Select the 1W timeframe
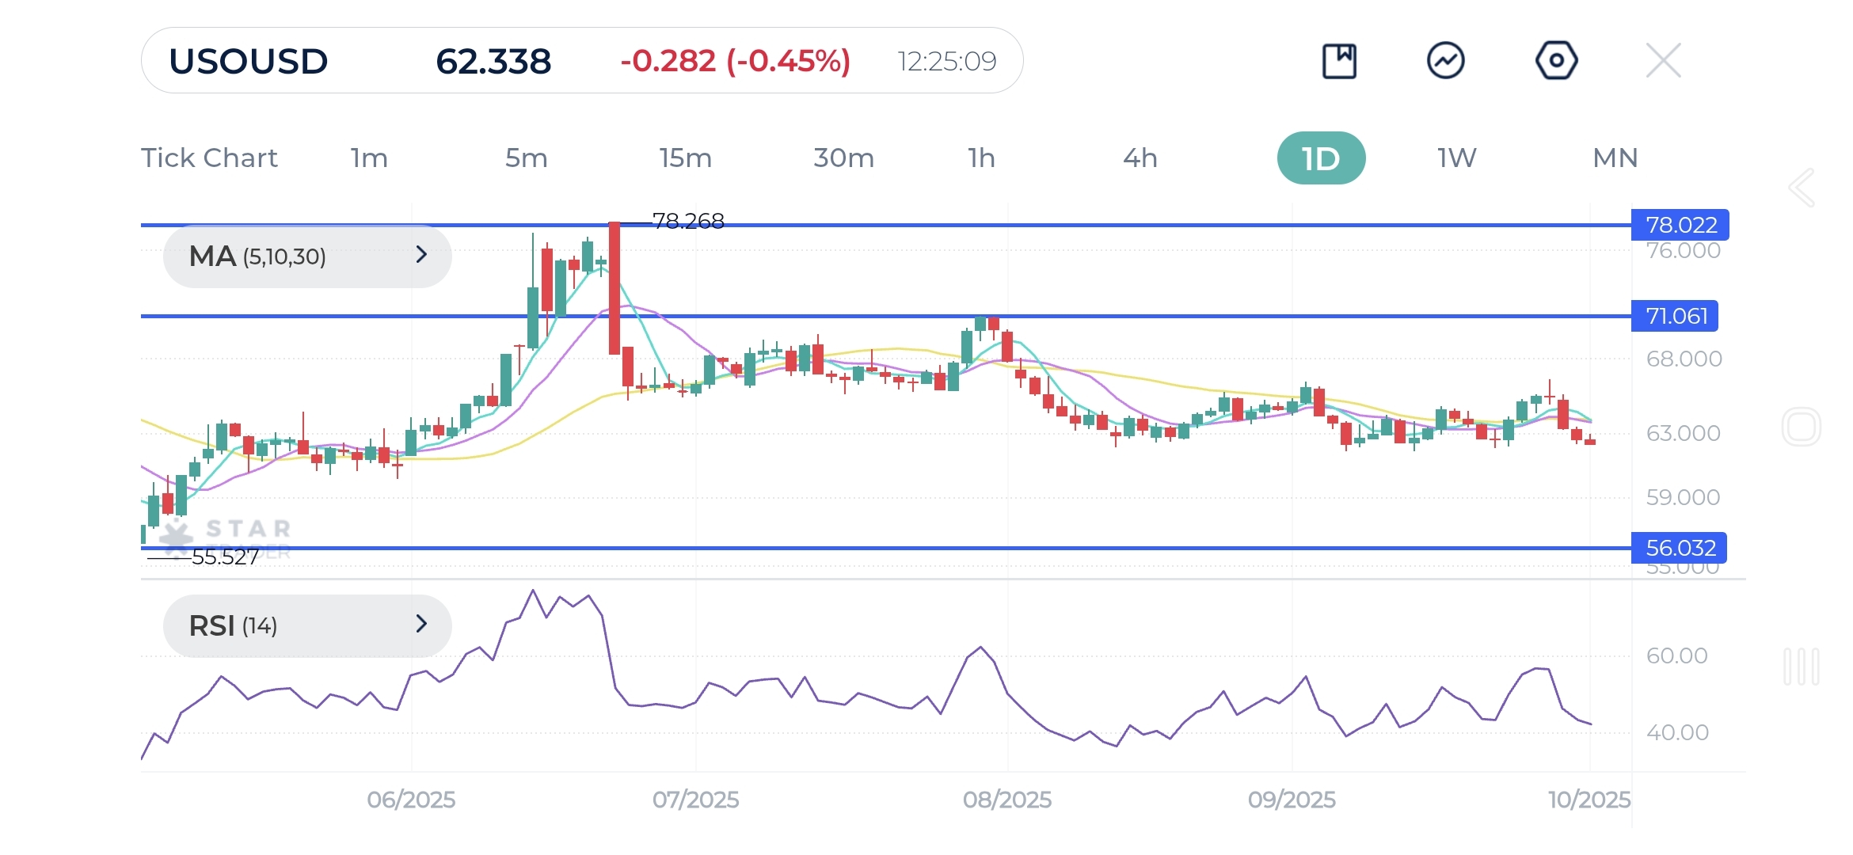 pyautogui.click(x=1456, y=158)
